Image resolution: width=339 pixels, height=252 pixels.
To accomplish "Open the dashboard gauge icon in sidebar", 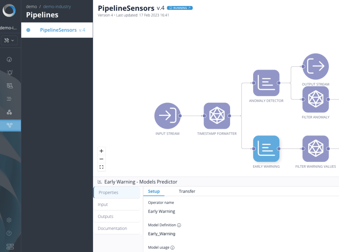I will [x=9, y=60].
